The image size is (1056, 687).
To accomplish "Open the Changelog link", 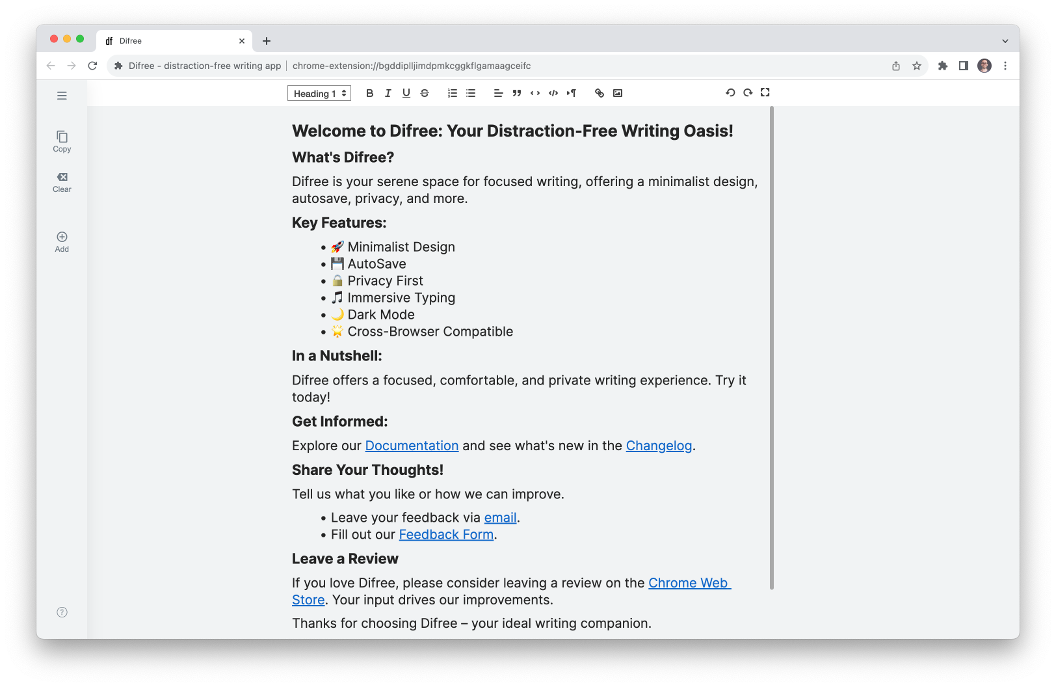I will pyautogui.click(x=659, y=446).
